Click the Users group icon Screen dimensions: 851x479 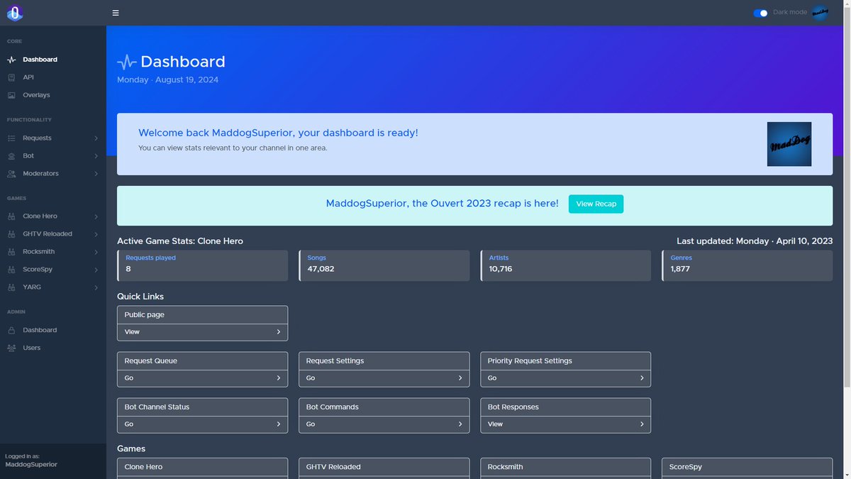[11, 348]
